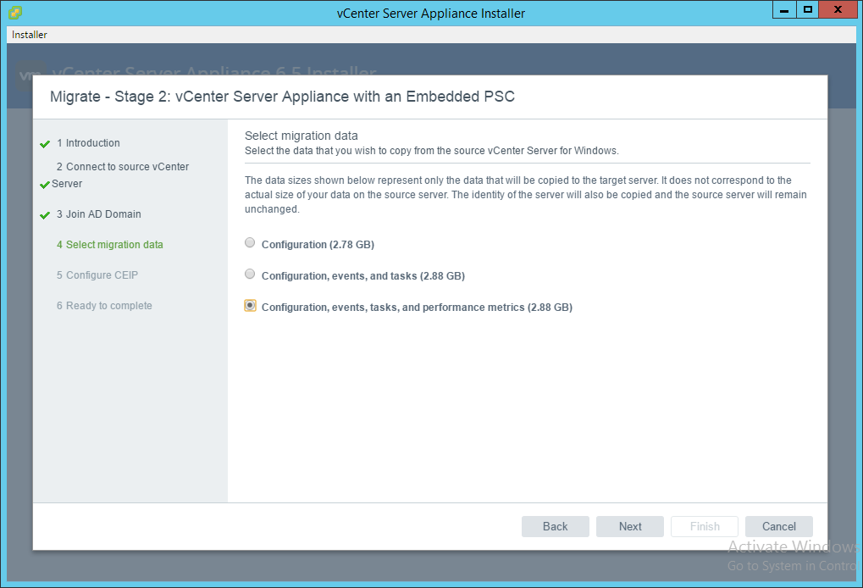
Task: Click the green checkmark beside Introduction
Action: pyautogui.click(x=45, y=144)
